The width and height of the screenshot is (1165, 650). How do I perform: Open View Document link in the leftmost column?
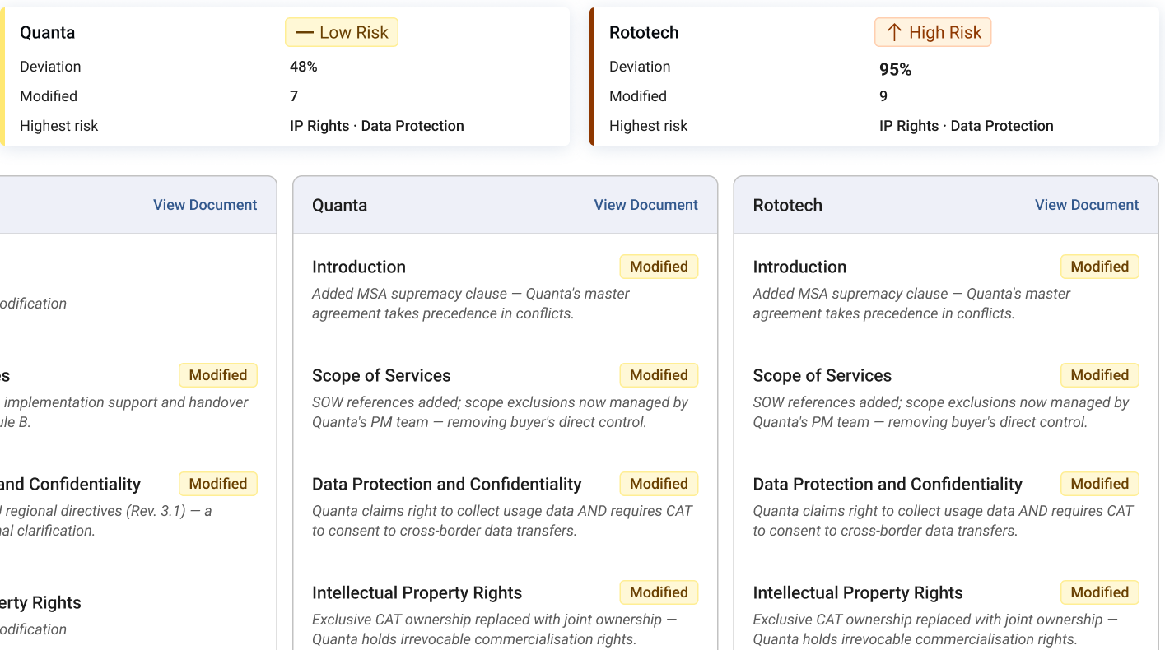coord(205,205)
